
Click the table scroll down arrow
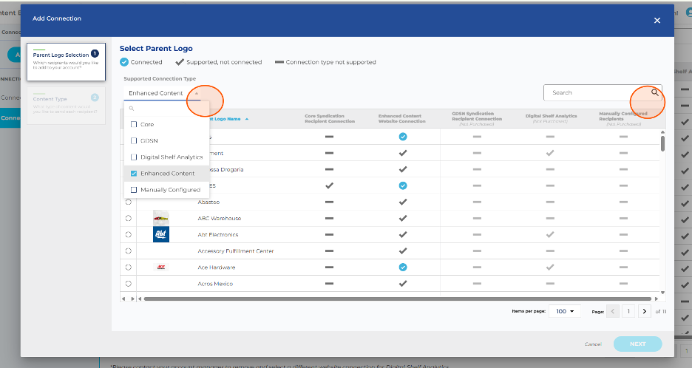(662, 292)
